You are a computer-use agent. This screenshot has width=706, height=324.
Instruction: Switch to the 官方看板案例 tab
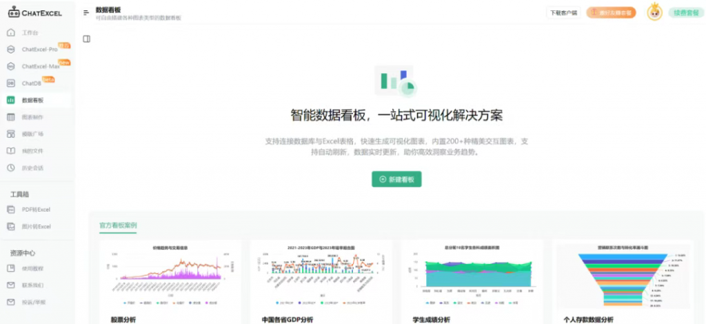click(118, 225)
